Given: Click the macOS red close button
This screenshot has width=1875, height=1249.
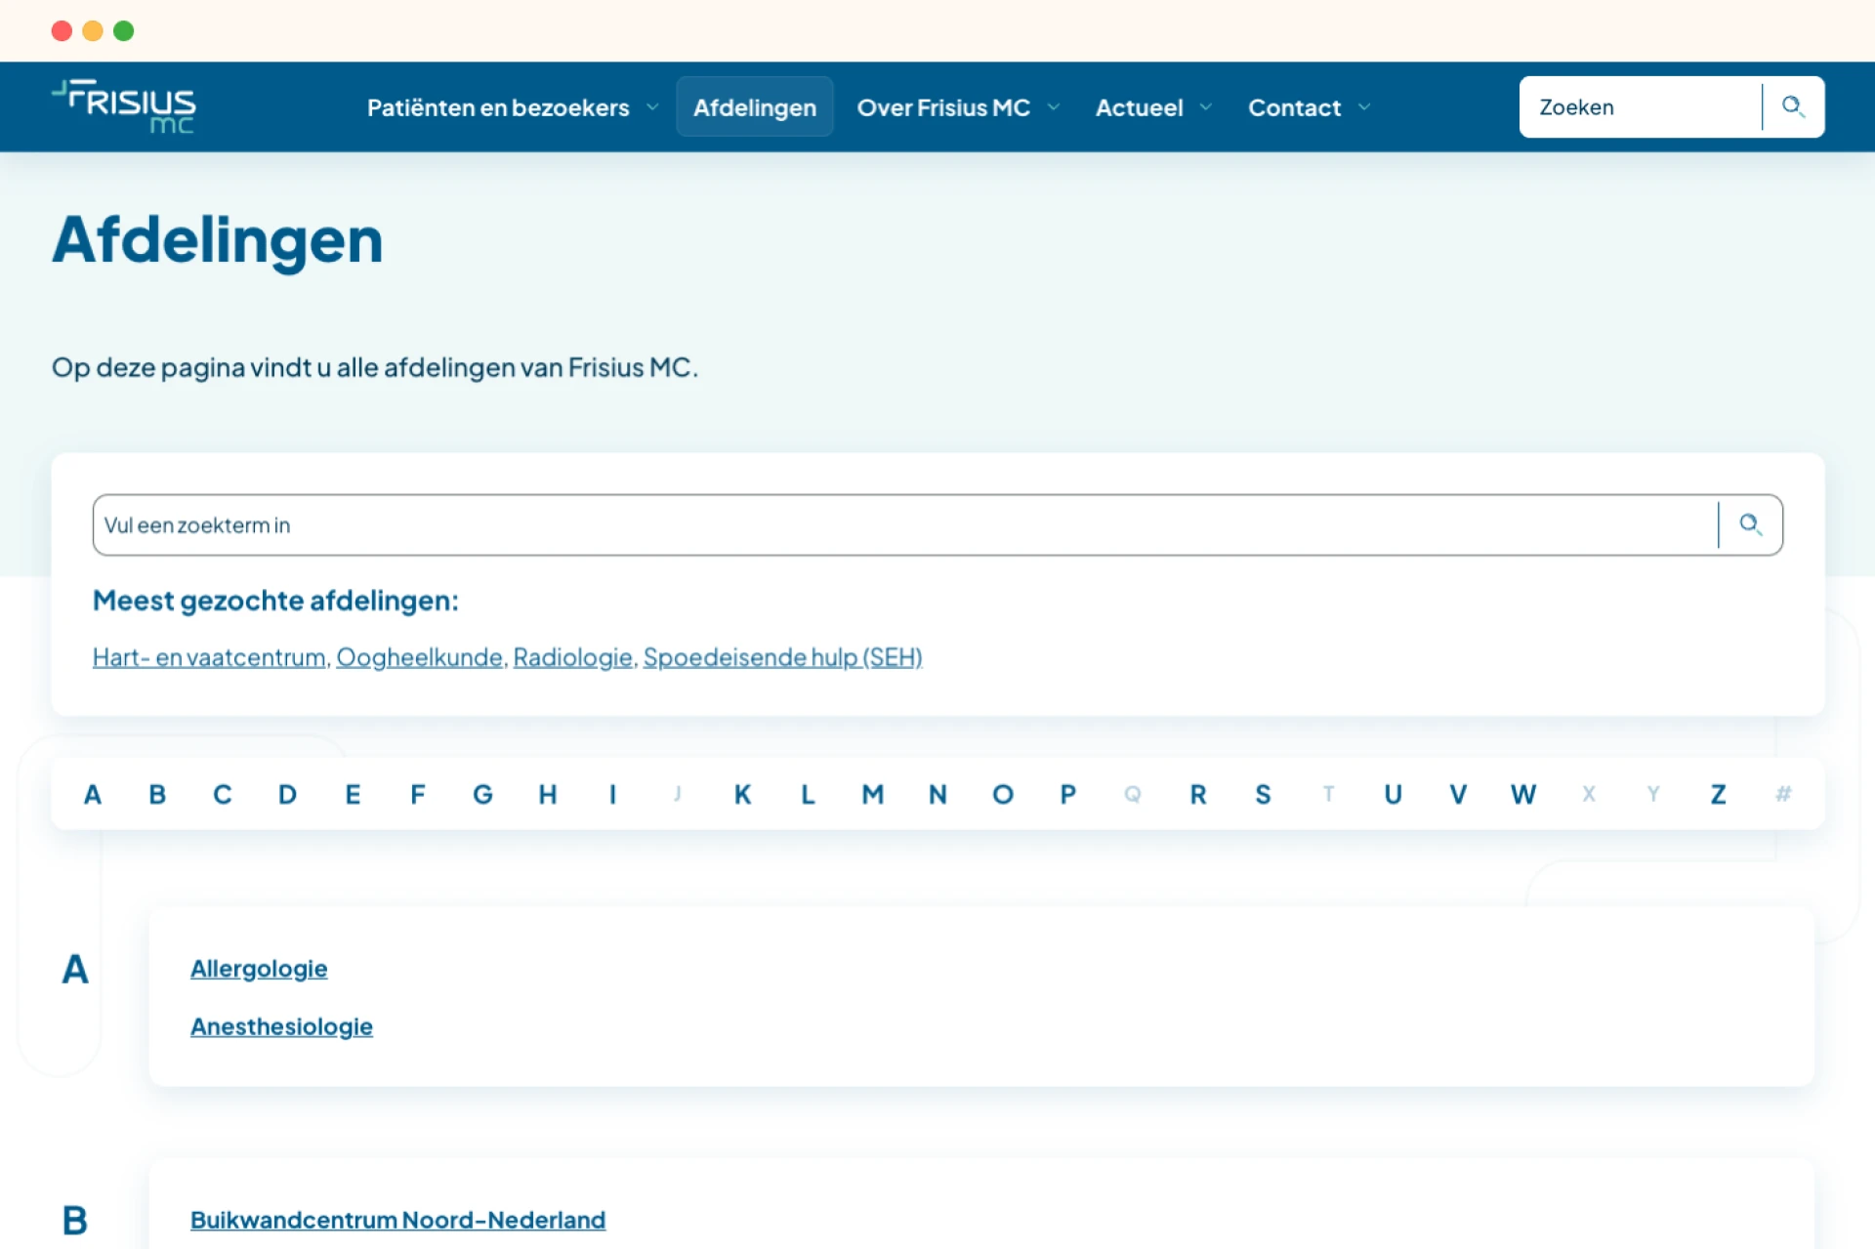Looking at the screenshot, I should coord(62,31).
